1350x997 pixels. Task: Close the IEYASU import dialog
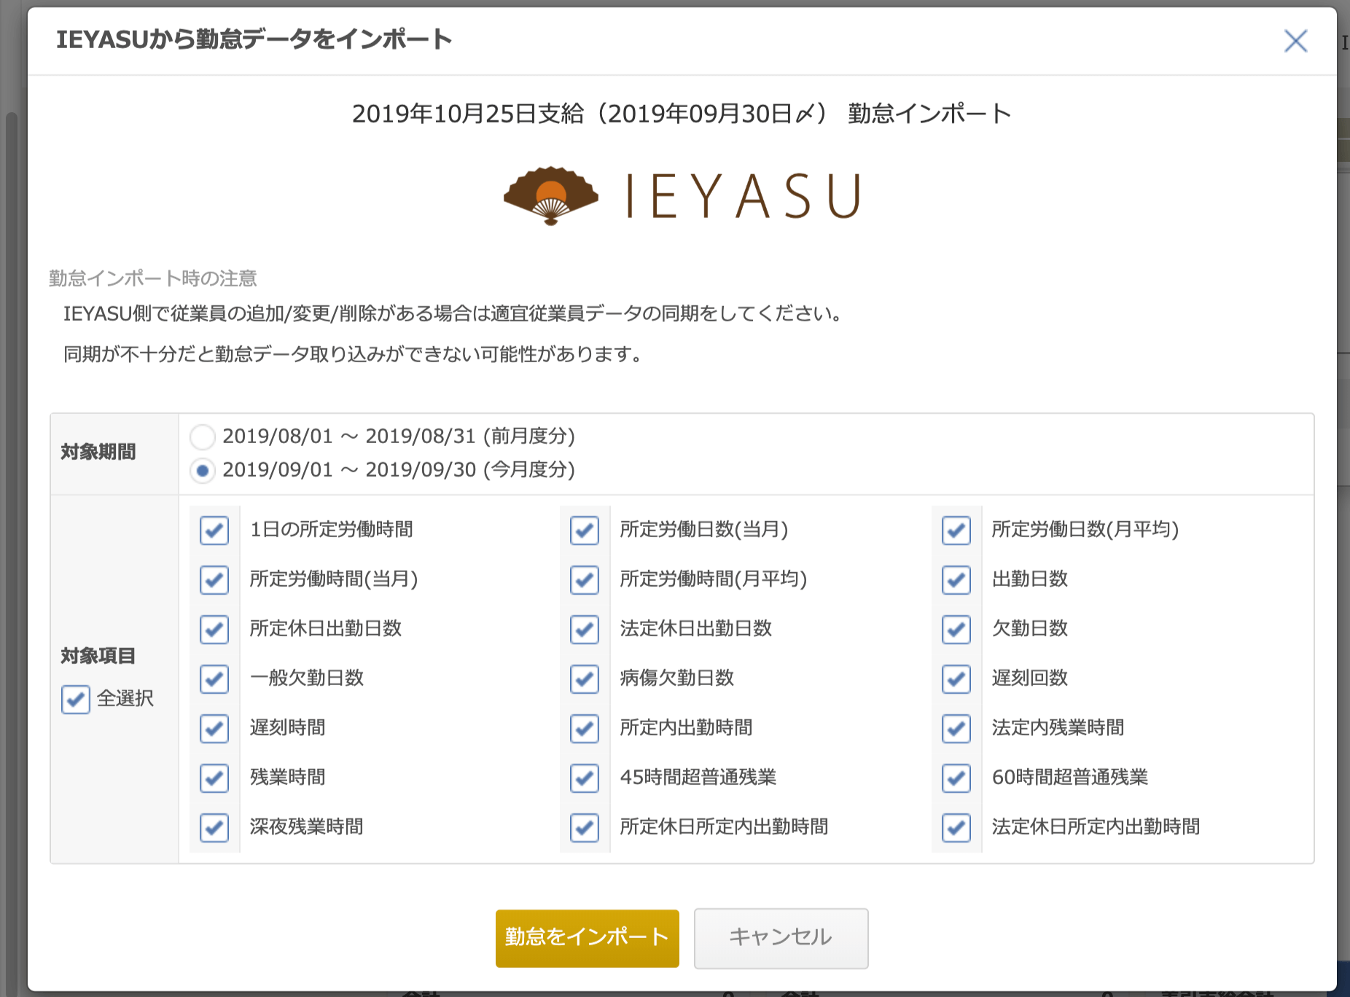point(1295,41)
